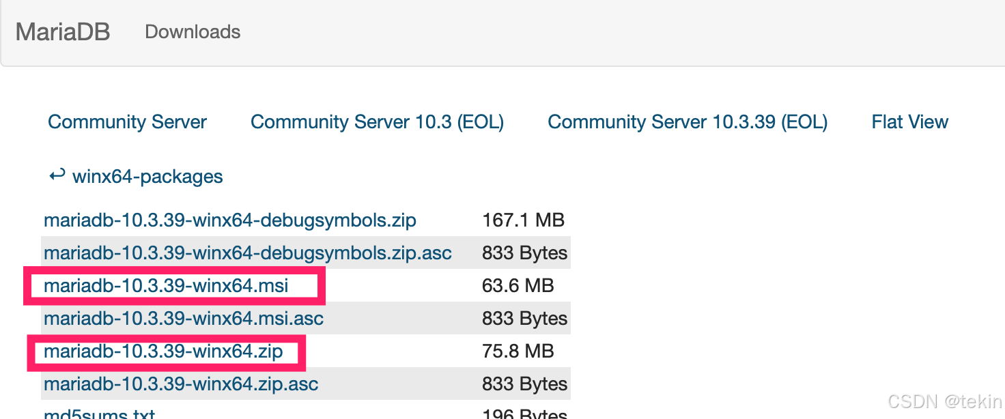
Task: Switch to Community Server 10.3 (EOL) tab
Action: pos(376,121)
